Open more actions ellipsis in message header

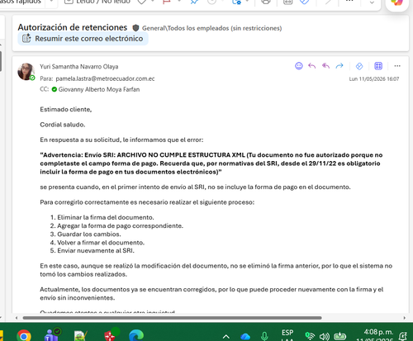pyautogui.click(x=397, y=66)
